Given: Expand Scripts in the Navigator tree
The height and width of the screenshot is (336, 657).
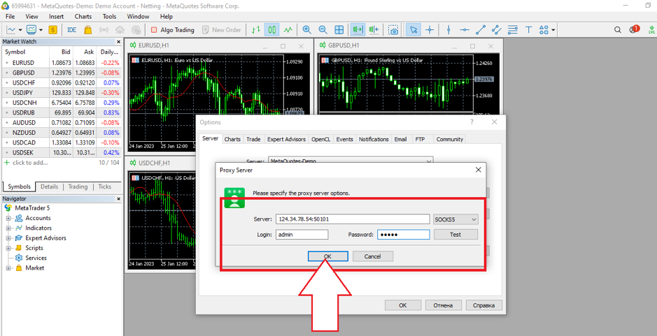Looking at the screenshot, I should (8, 248).
